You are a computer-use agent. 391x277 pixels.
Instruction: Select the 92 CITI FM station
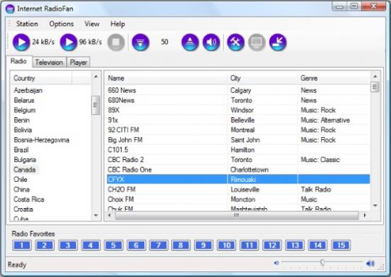point(238,130)
